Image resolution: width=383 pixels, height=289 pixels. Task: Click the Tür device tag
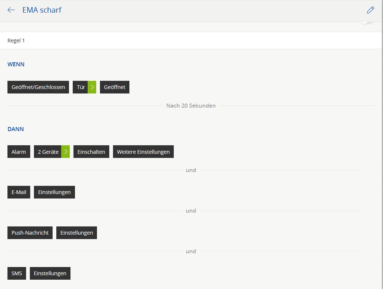[81, 87]
